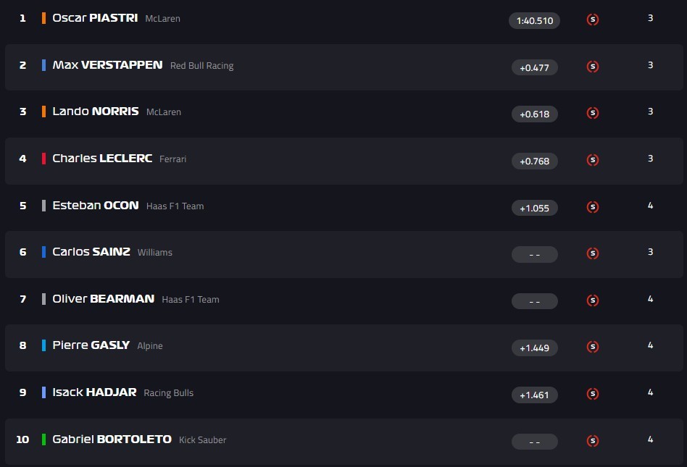Viewport: 687px width, 467px height.
Task: Click the soft tyre icon for Max Verstappen
Action: tap(593, 67)
